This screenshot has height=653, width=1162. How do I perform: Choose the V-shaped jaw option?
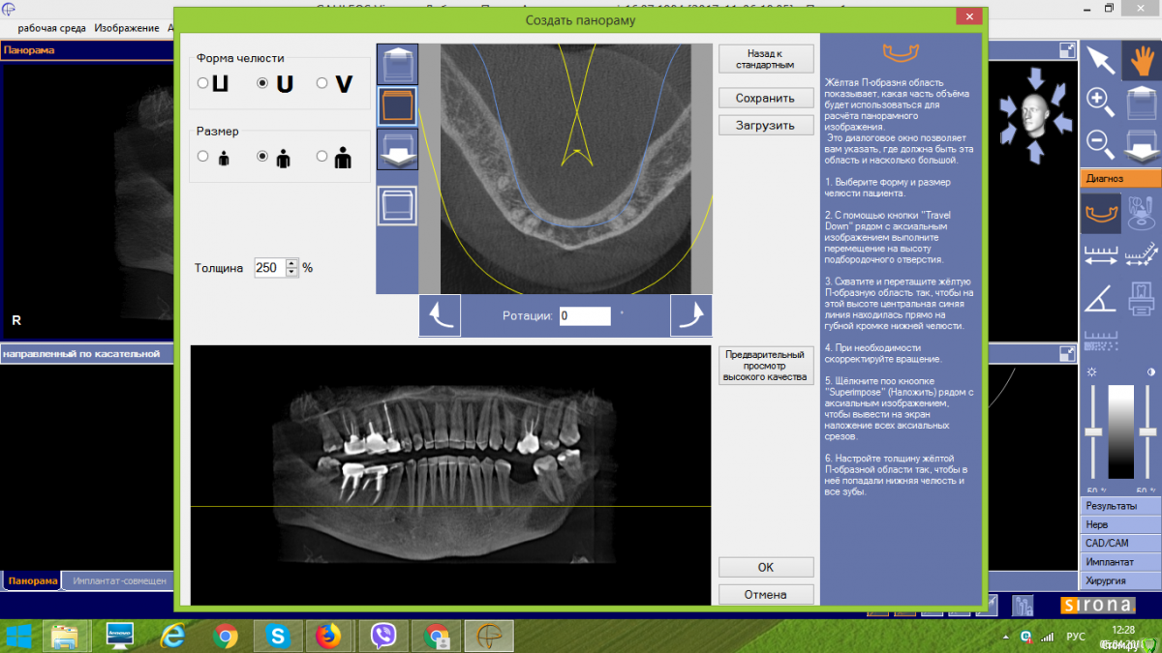click(321, 84)
